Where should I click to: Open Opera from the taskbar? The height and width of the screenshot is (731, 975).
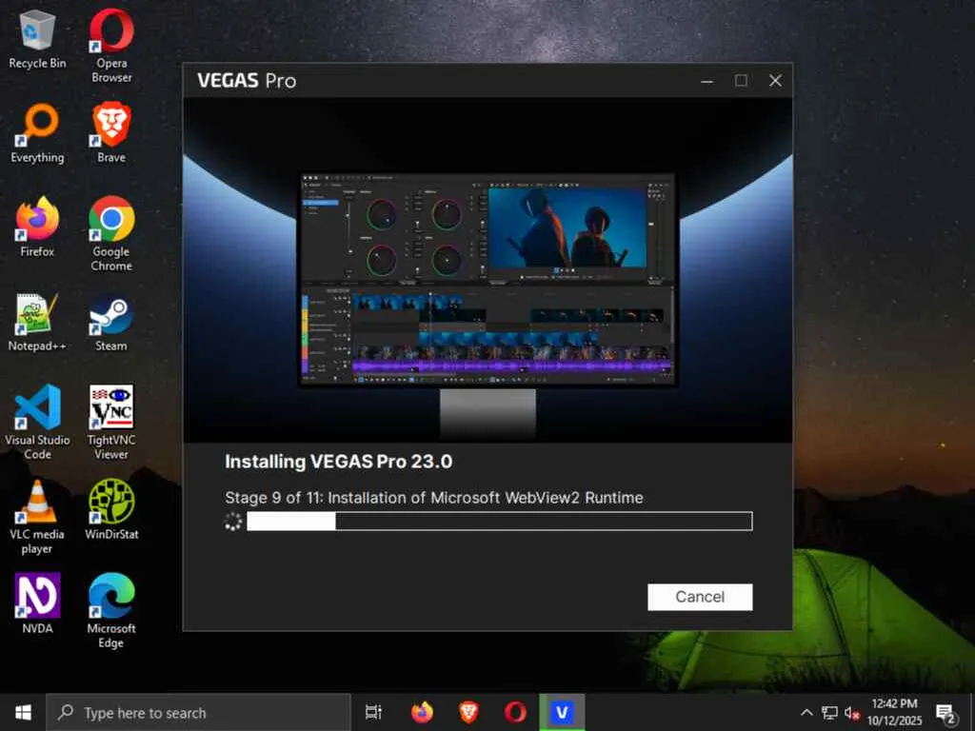click(x=515, y=712)
